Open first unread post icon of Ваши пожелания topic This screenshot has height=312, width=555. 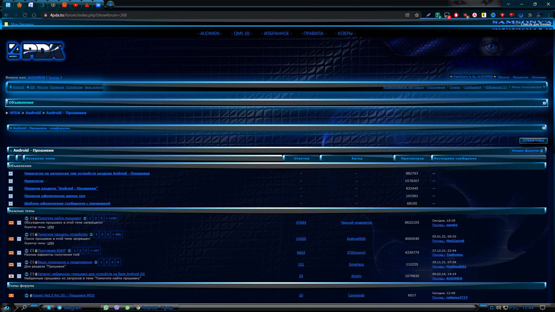[27, 262]
